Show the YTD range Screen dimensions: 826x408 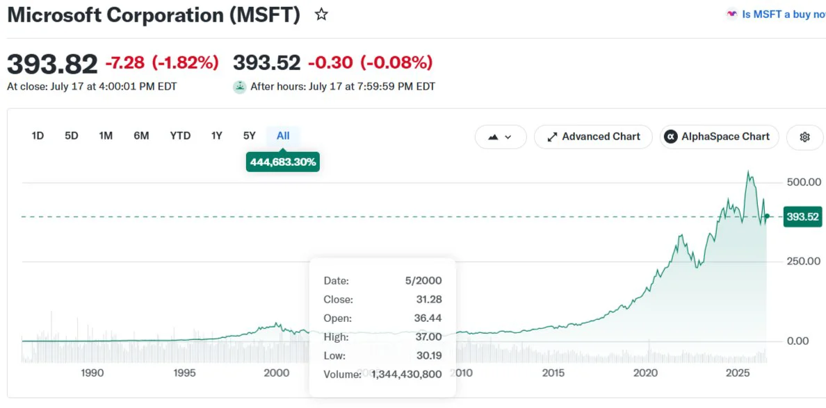pyautogui.click(x=180, y=136)
